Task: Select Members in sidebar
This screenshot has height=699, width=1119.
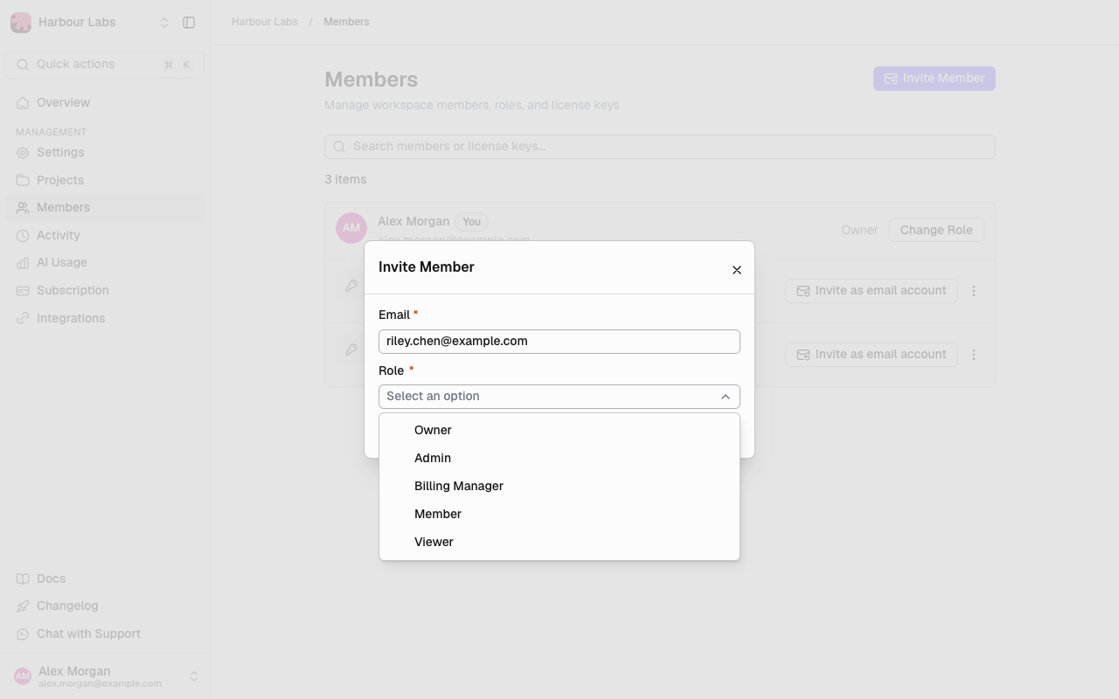Action: [105, 207]
